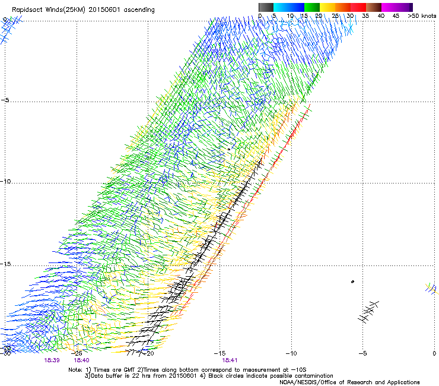Pick the gray 0-5 knots legend swatch

pyautogui.click(x=266, y=7)
